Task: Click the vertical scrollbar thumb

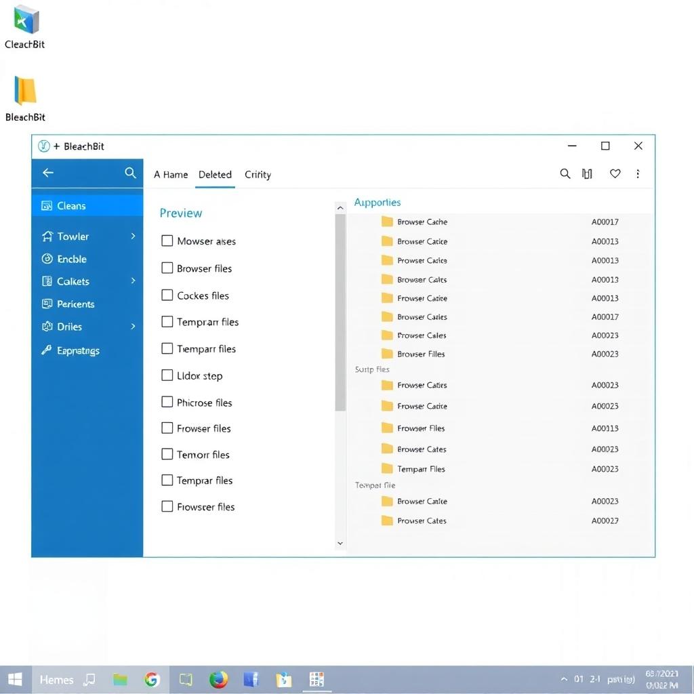Action: pos(340,312)
